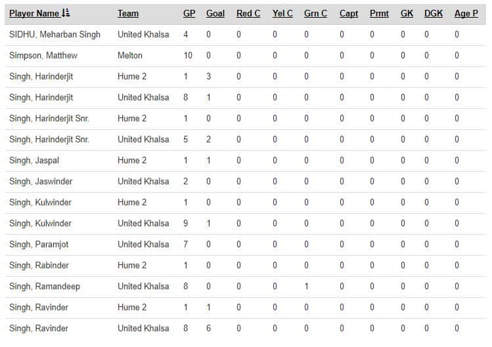Viewport: 492px width, 347px height.
Task: Click Singh, Paramjot player name
Action: [41, 244]
